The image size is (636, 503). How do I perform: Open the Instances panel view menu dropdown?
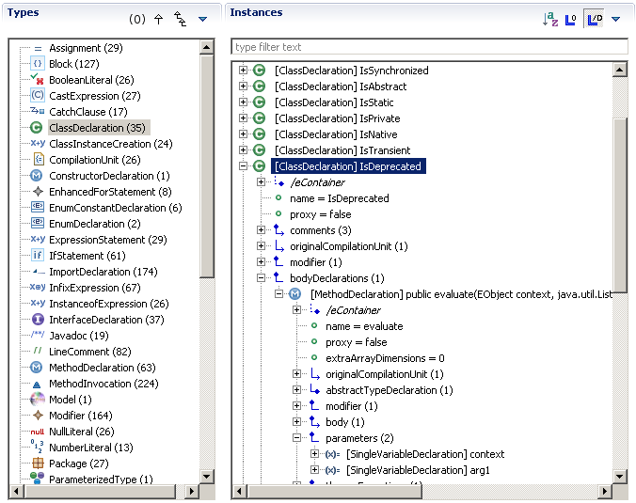615,19
